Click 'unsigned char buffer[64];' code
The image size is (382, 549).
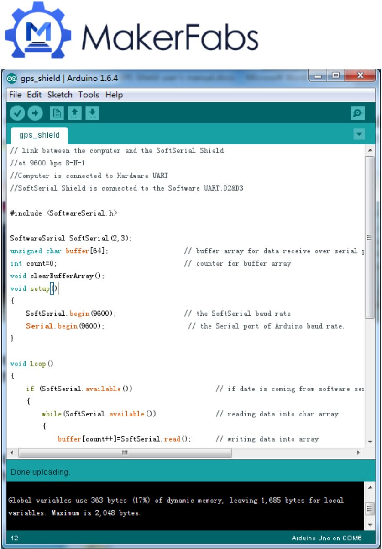click(x=59, y=251)
